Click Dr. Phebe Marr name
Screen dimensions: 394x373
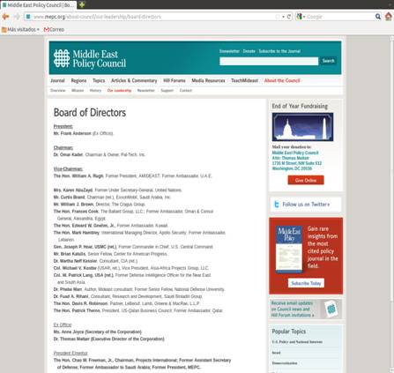(x=68, y=289)
